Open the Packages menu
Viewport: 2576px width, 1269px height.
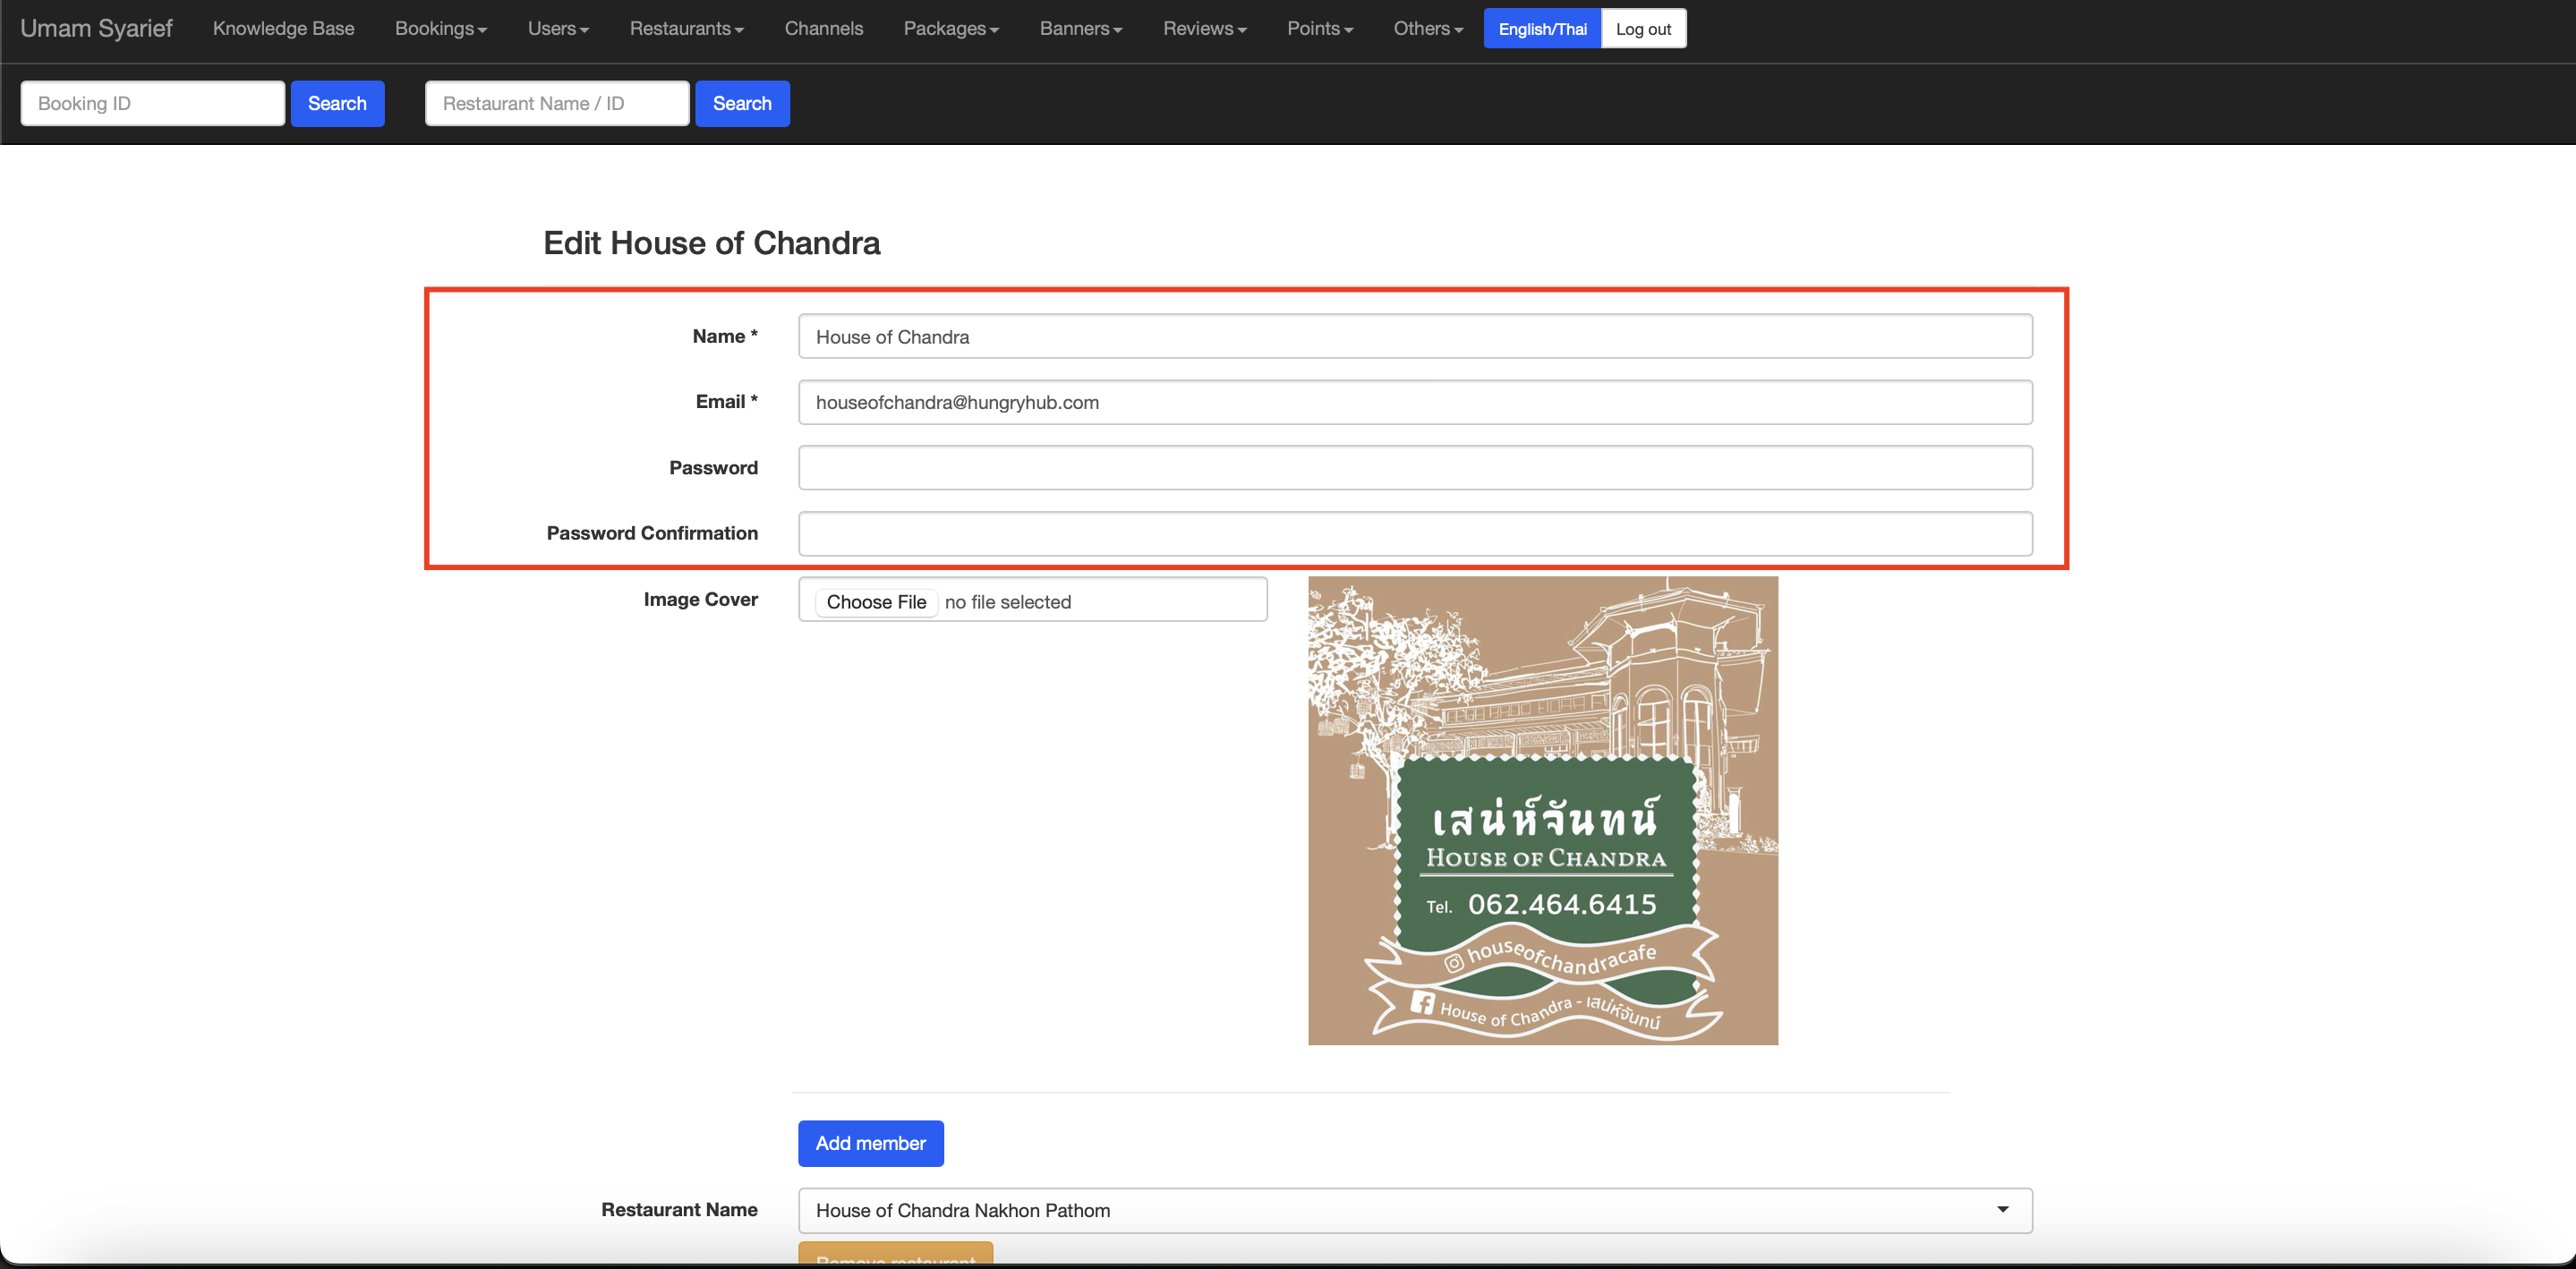[950, 29]
